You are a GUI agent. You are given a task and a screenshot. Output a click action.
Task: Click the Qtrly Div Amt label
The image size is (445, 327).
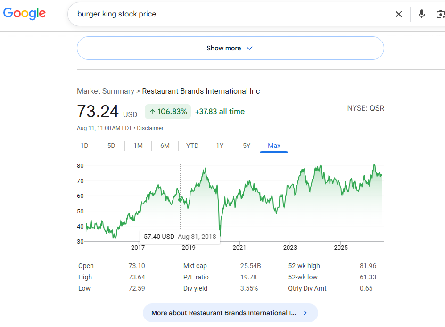pos(307,288)
